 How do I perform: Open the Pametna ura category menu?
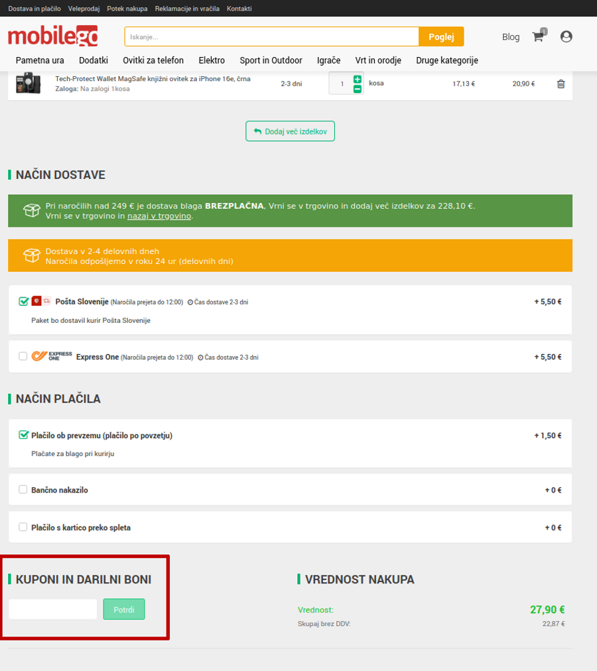pos(40,60)
